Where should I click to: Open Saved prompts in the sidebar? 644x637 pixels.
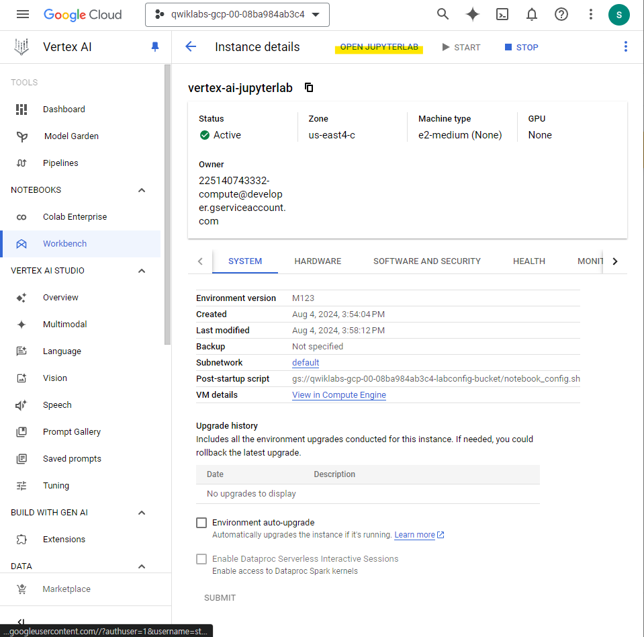(81, 459)
